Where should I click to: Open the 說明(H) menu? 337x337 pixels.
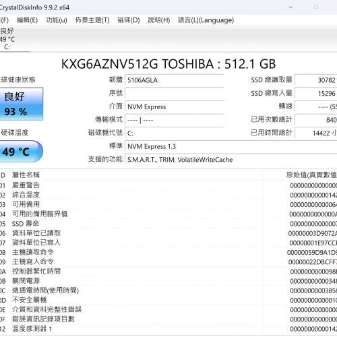pyautogui.click(x=159, y=20)
